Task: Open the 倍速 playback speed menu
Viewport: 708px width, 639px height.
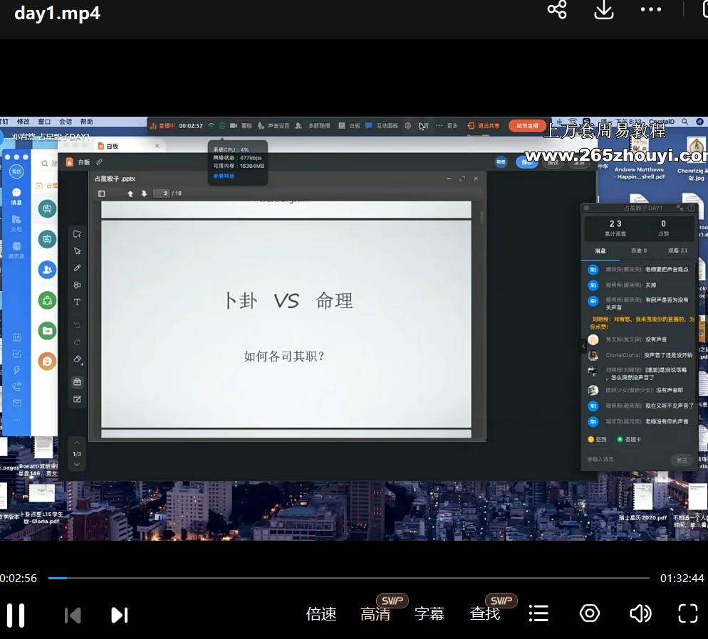Action: [321, 614]
